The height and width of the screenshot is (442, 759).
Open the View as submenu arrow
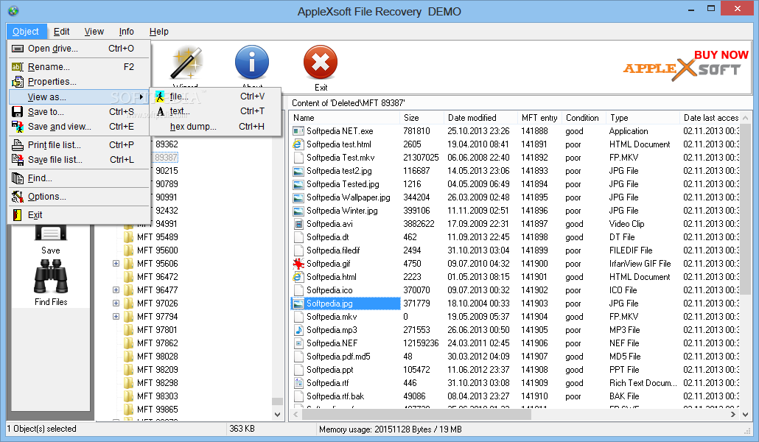(141, 97)
